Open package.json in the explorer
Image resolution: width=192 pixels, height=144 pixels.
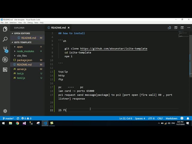pos(27,60)
